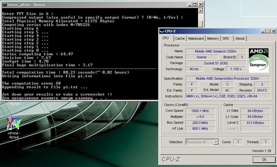Click the Brand ID value '3'
277x167 pixels.
point(242,57)
